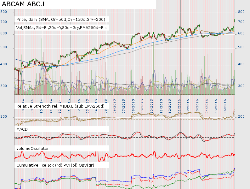Select the Vol,SMAs legend label
Screen dimensions: 250x189
(61, 28)
